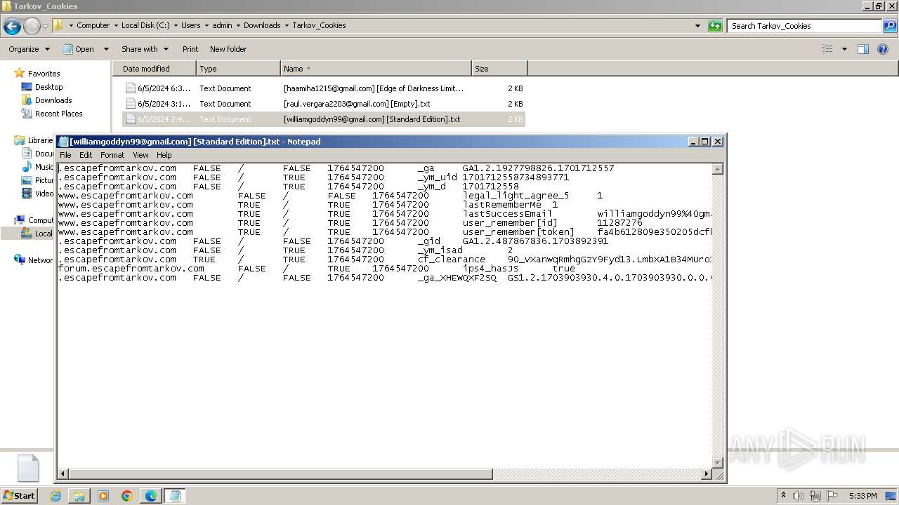Click the network tray icon
The height and width of the screenshot is (505, 899).
coord(816,496)
